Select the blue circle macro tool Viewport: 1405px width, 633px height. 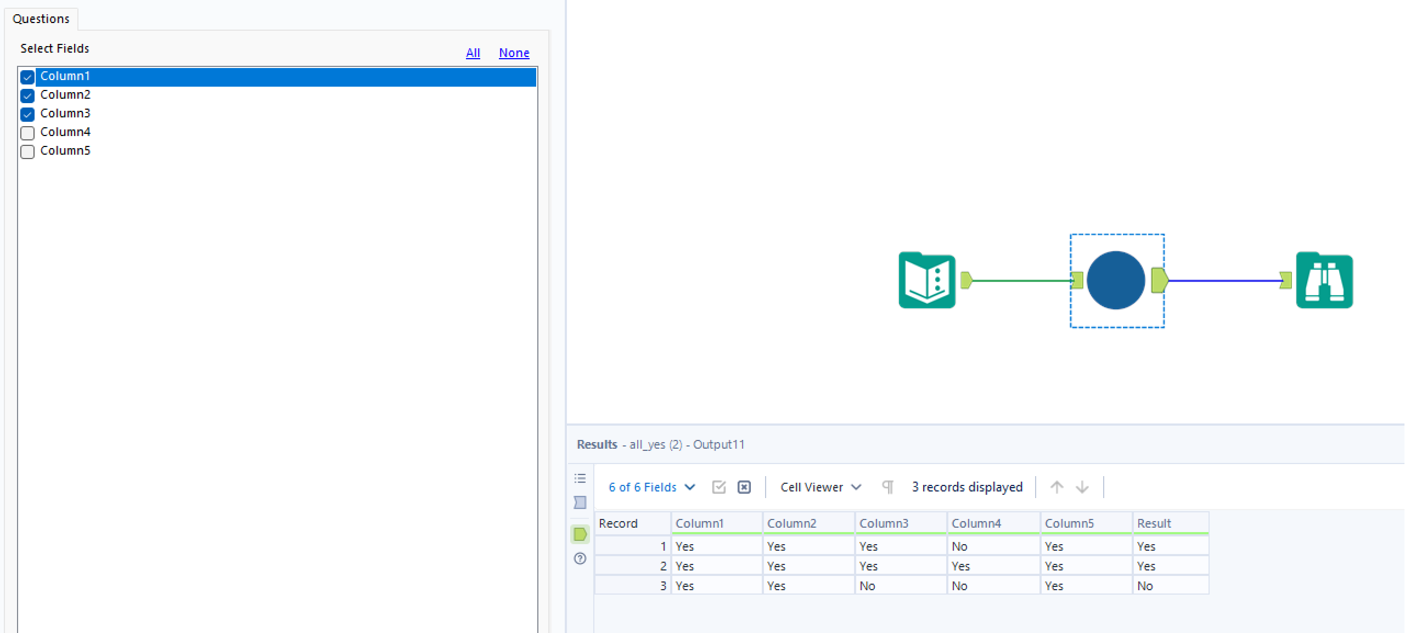pyautogui.click(x=1116, y=280)
